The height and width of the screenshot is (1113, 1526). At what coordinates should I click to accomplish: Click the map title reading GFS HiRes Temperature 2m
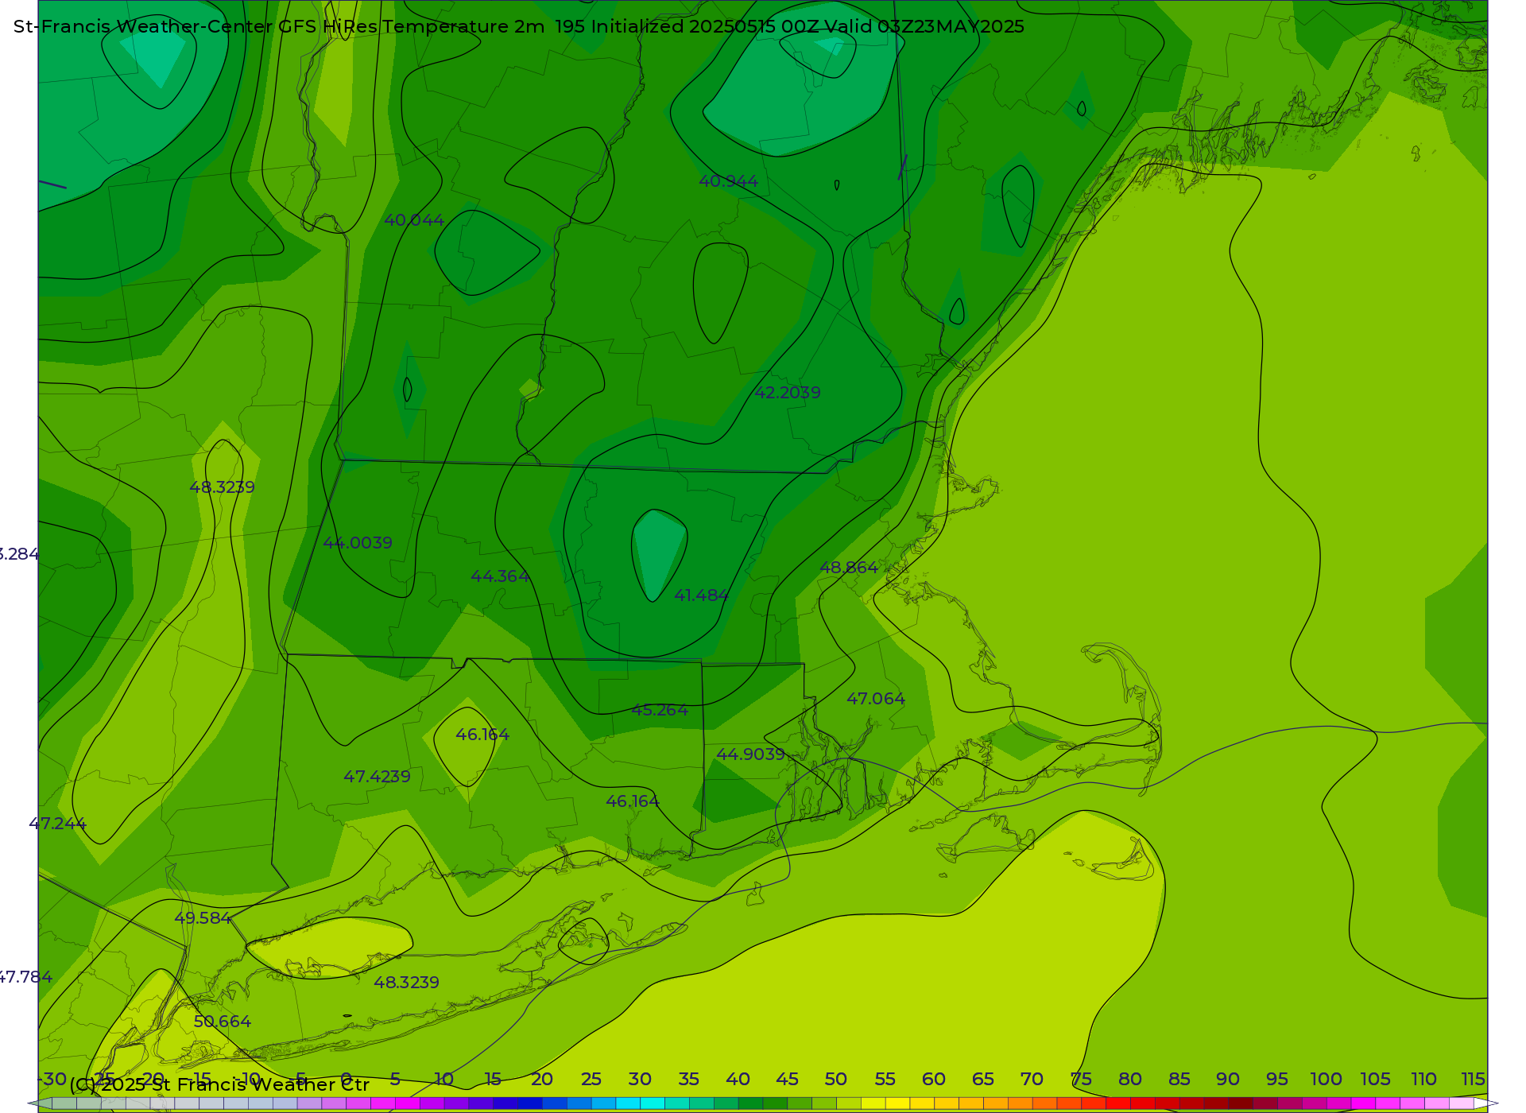point(412,26)
